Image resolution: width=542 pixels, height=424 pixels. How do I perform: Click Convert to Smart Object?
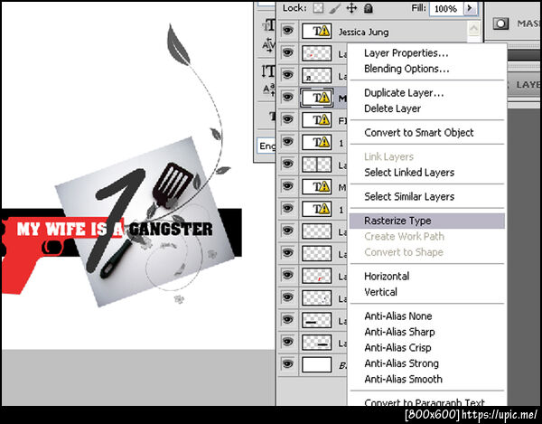[419, 133]
